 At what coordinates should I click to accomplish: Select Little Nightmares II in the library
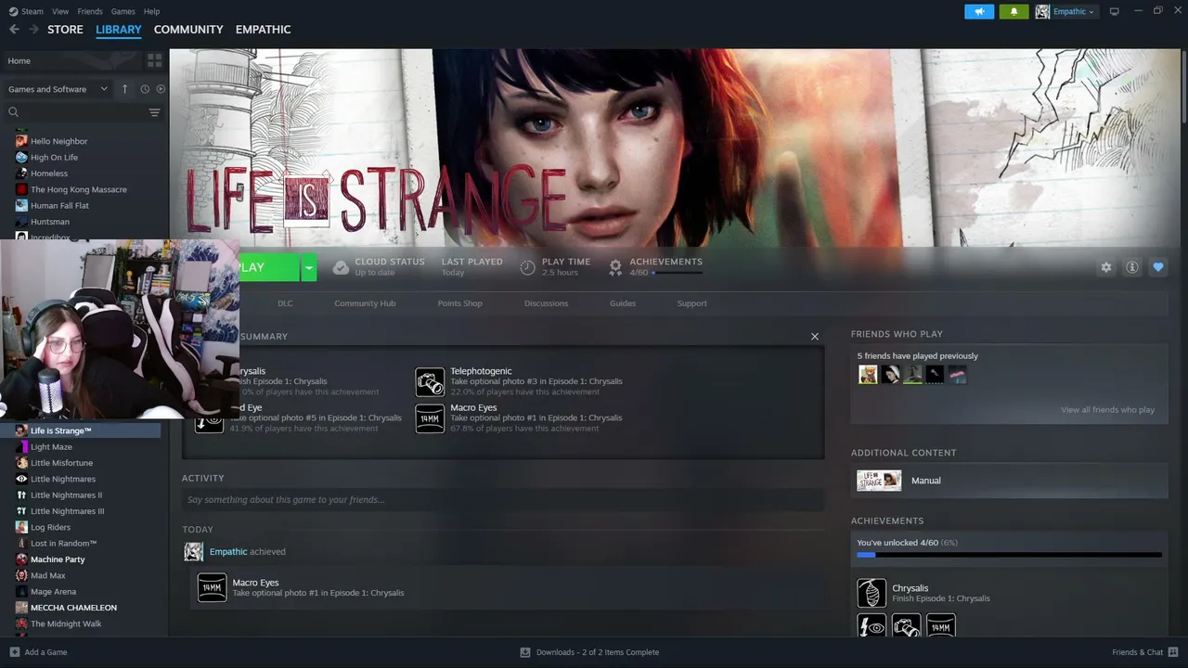tap(66, 495)
